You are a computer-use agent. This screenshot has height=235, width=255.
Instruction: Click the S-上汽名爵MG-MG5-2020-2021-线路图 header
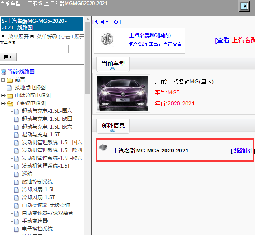pos(42,24)
